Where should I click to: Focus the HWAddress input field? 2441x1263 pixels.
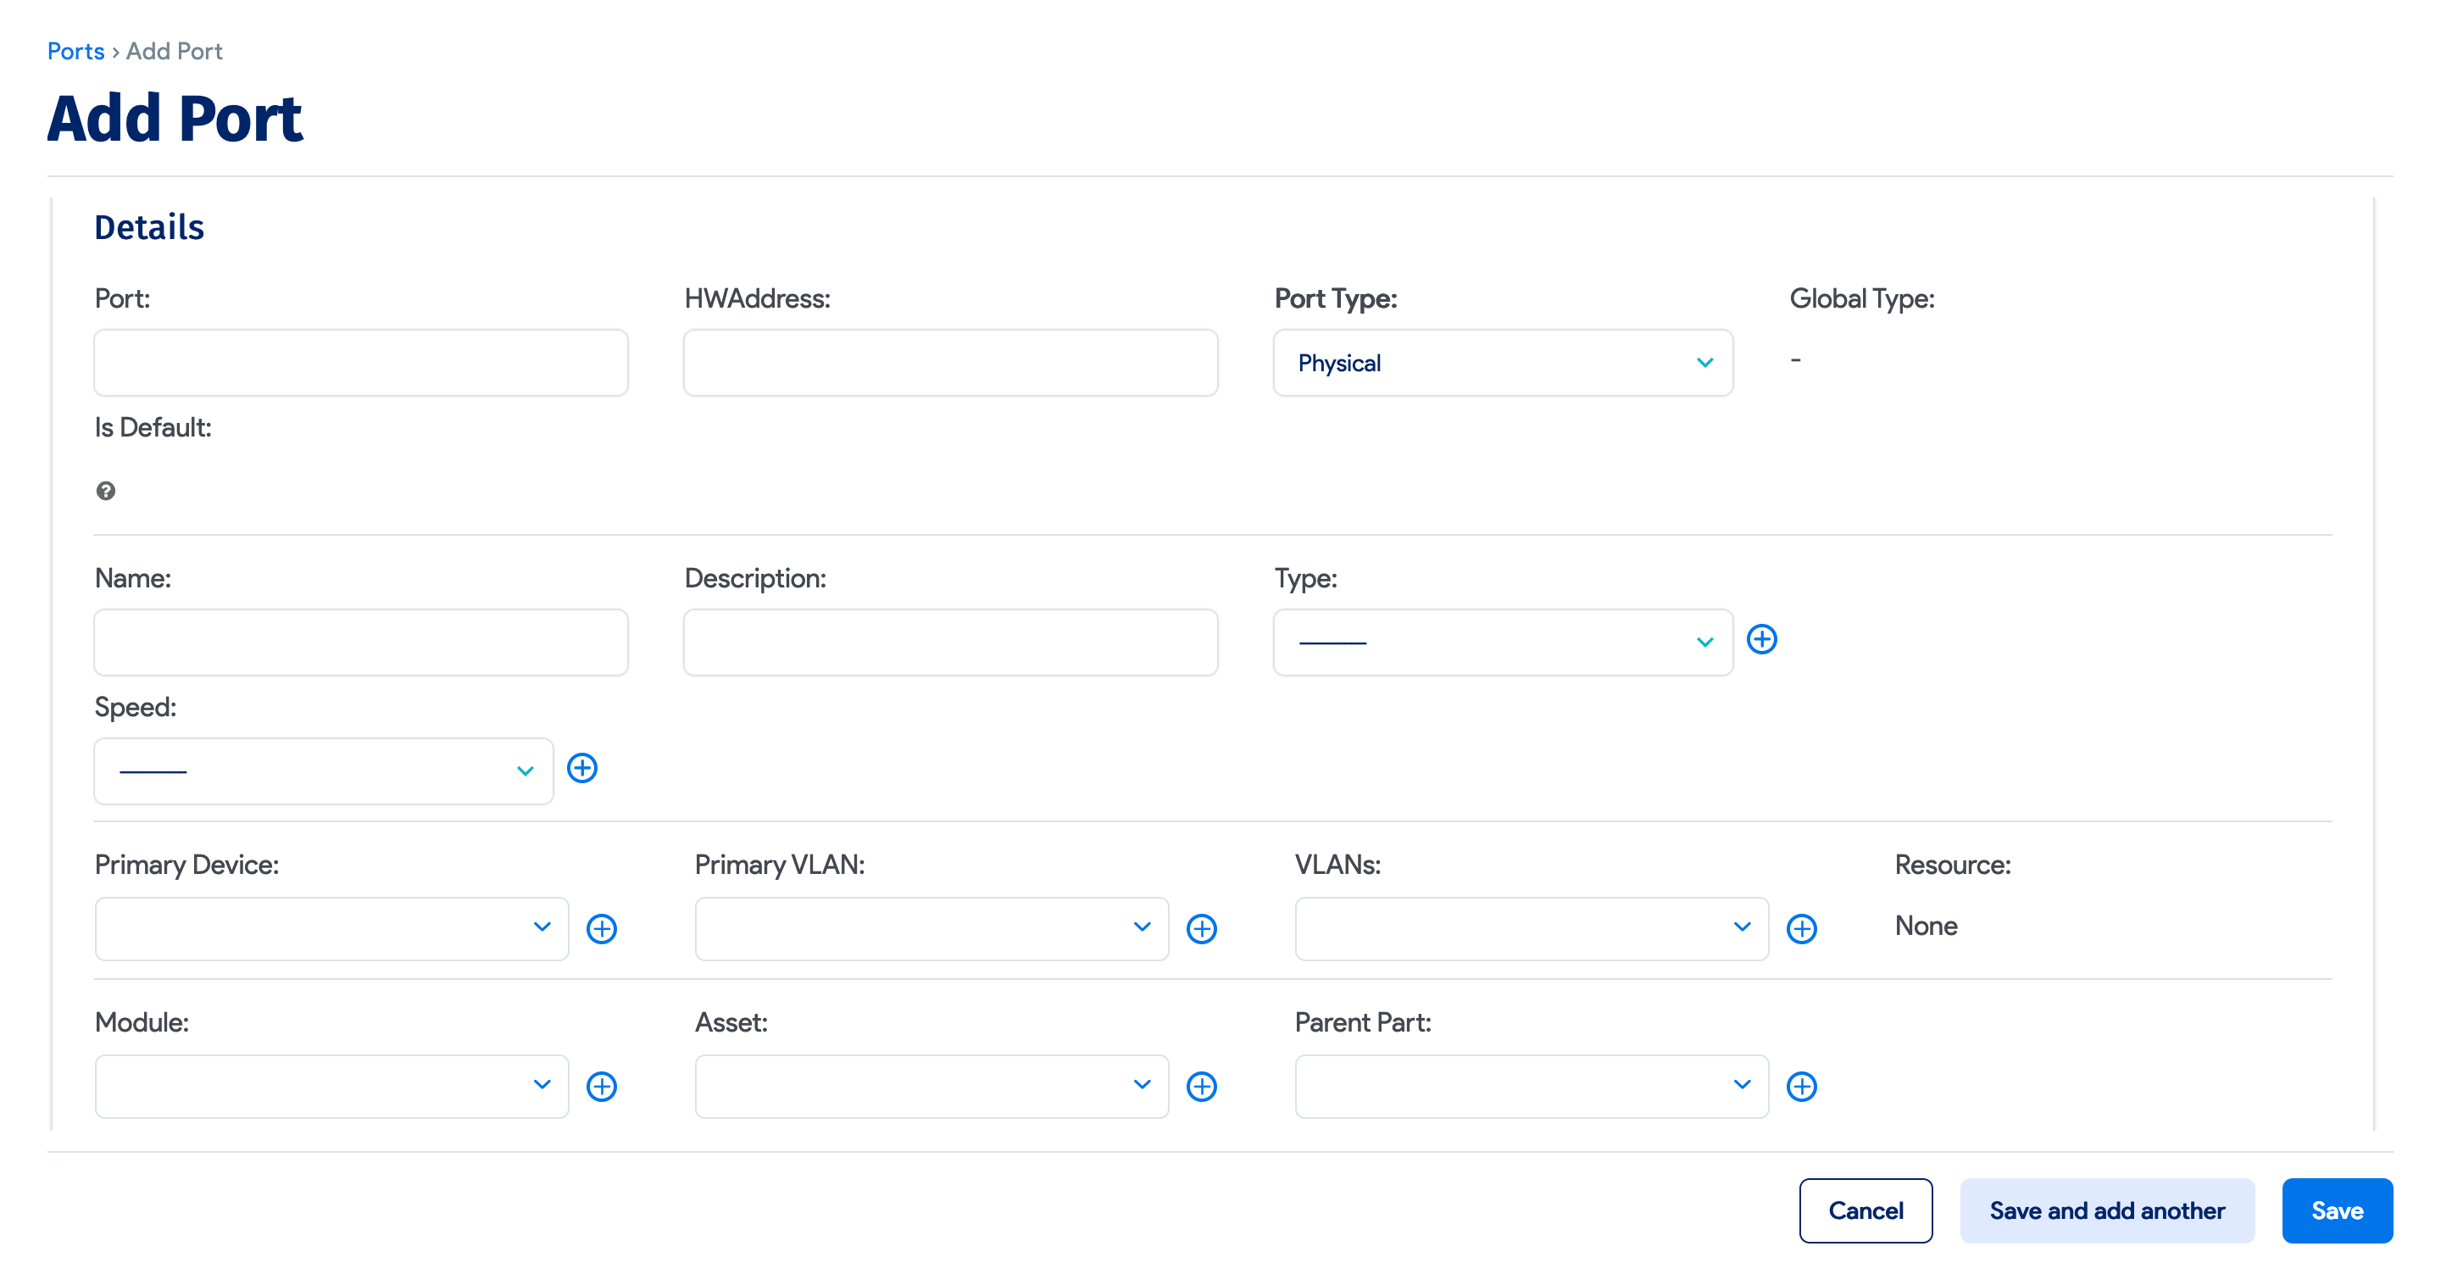coord(949,363)
